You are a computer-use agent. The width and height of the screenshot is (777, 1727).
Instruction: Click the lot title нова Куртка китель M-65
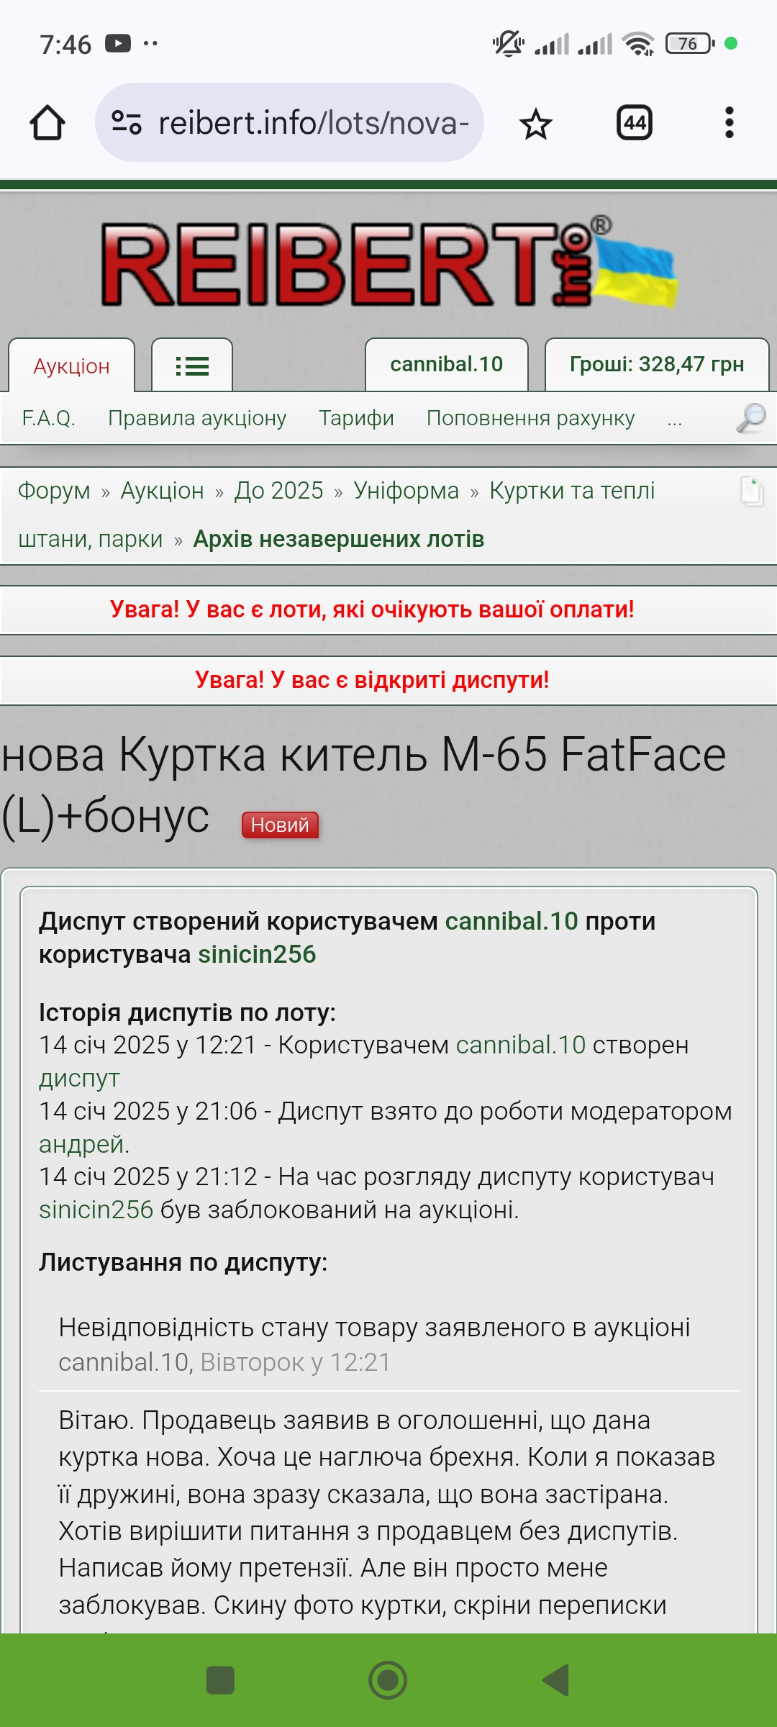(x=364, y=785)
